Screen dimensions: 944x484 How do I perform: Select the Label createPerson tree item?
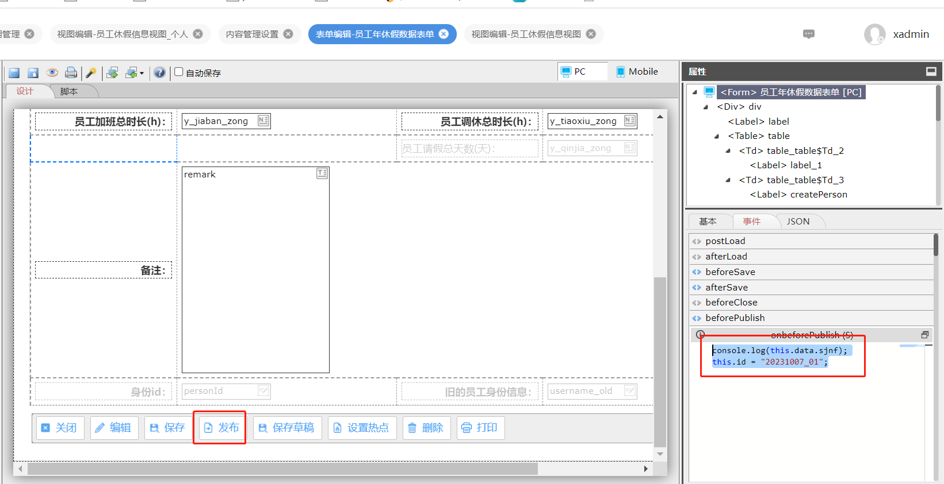pyautogui.click(x=798, y=195)
